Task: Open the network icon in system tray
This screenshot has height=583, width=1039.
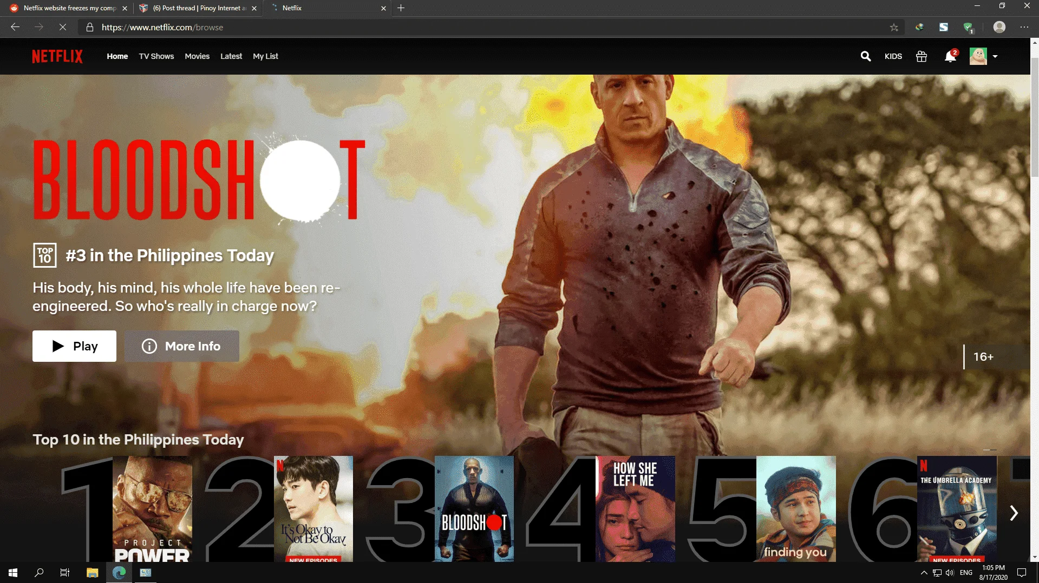Action: pos(937,573)
